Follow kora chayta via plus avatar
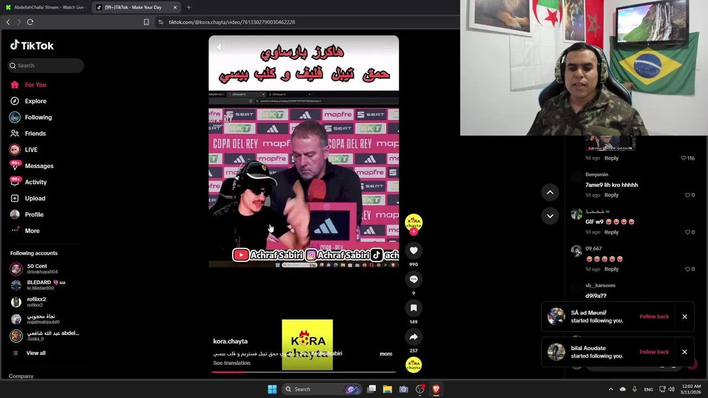The width and height of the screenshot is (708, 398). pos(413,231)
